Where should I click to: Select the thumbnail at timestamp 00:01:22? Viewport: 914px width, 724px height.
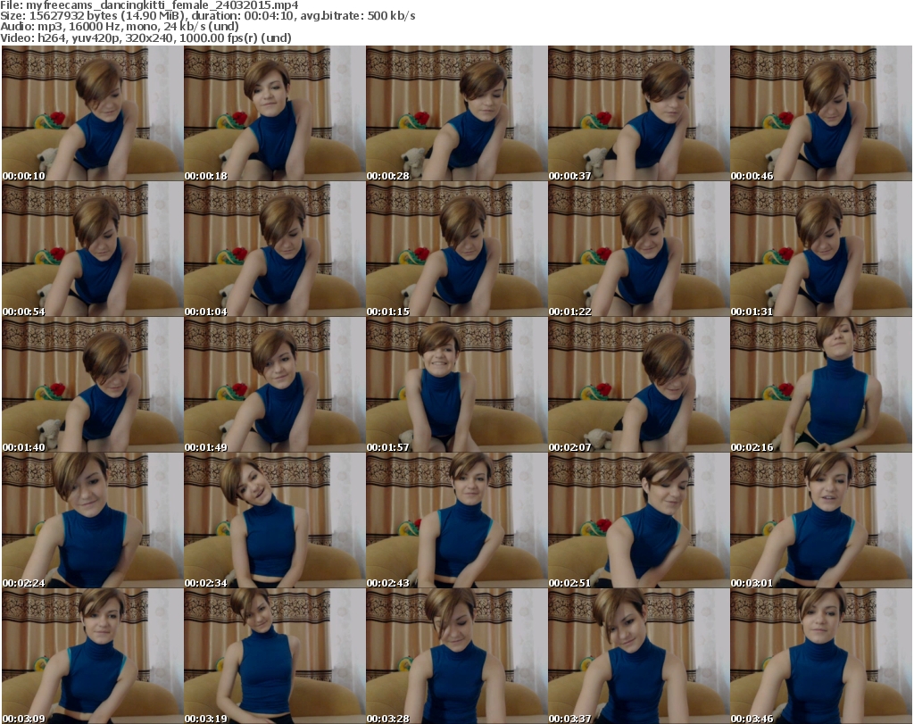click(x=639, y=249)
